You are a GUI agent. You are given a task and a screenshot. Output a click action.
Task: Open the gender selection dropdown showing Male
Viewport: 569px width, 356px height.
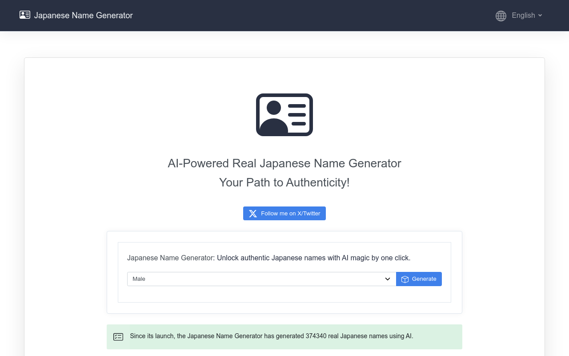click(261, 279)
